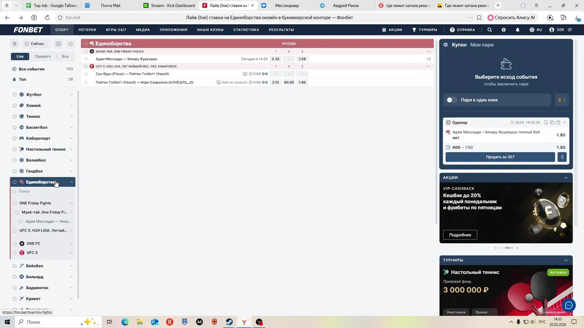The width and height of the screenshot is (584, 328).
Task: Switch to Мои пари tab
Action: pyautogui.click(x=482, y=45)
